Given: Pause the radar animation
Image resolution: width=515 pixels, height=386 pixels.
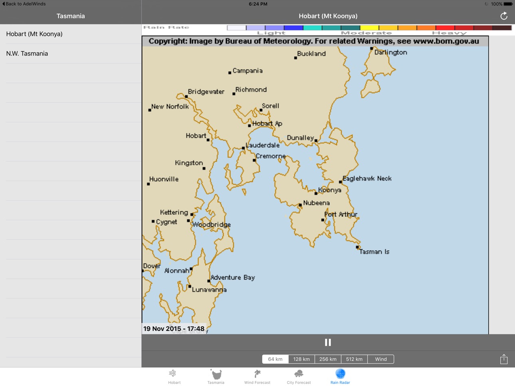Looking at the screenshot, I should 328,342.
